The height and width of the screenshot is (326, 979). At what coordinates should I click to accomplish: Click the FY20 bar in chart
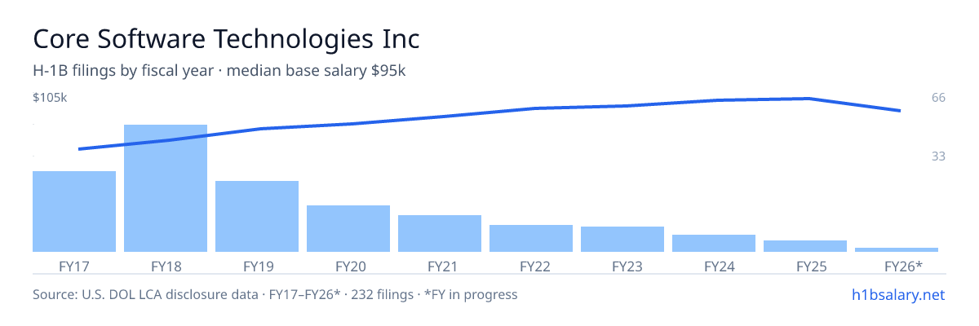point(348,228)
